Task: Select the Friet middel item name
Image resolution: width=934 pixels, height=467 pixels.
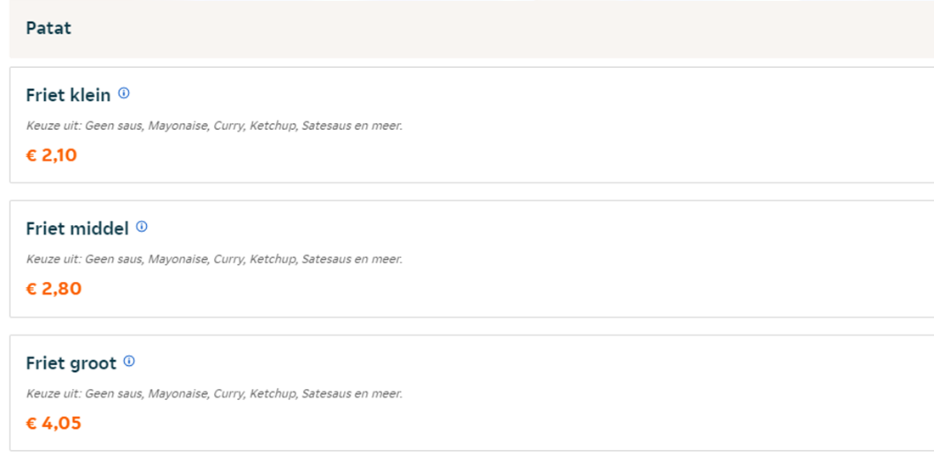Action: [77, 228]
